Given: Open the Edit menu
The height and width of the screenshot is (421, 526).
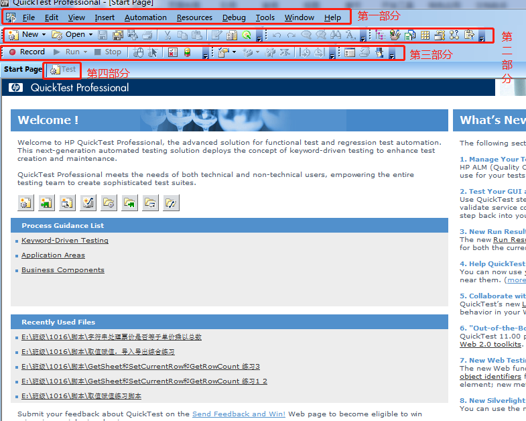Looking at the screenshot, I should [x=52, y=17].
